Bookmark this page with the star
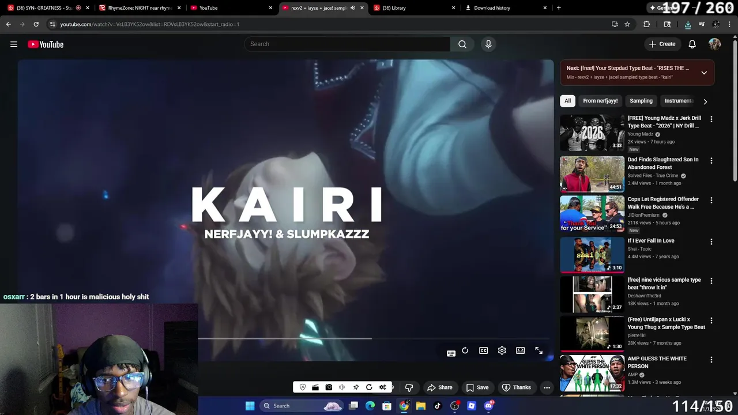738x415 pixels. pos(627,24)
